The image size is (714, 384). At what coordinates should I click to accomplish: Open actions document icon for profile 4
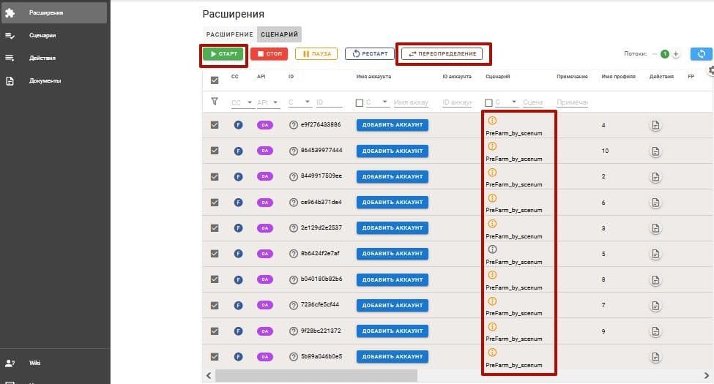(655, 125)
